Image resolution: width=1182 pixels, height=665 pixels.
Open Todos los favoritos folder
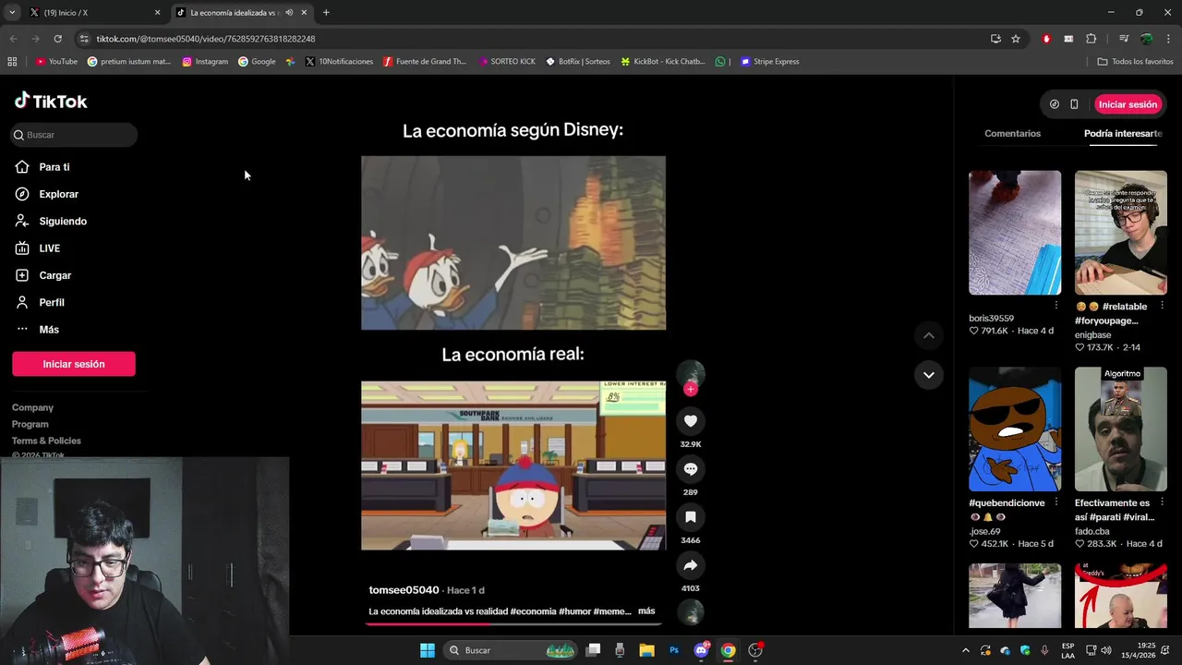pos(1135,62)
